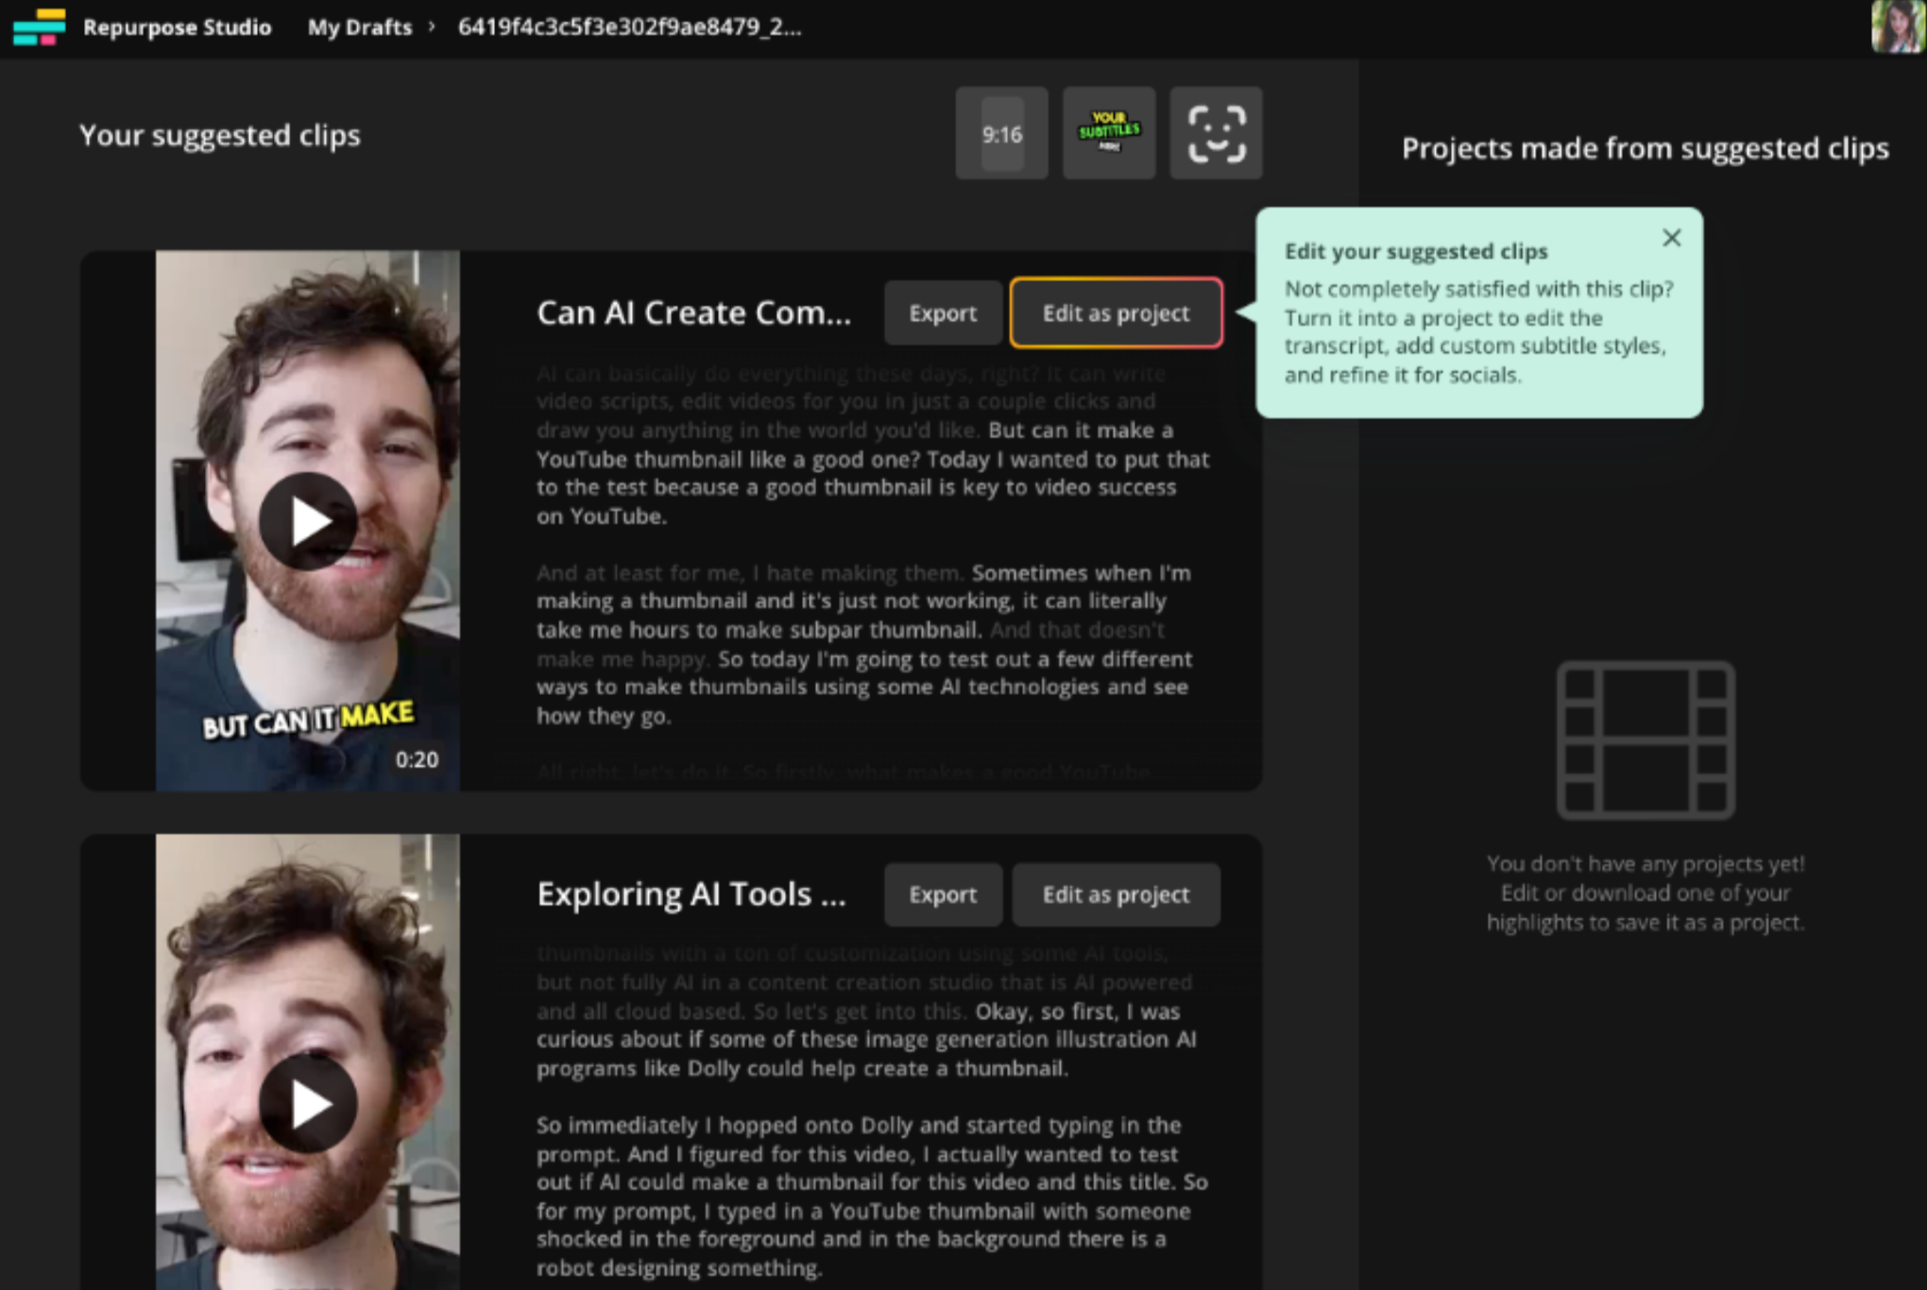Export the 'Exploring AI Tools' clip
Screen dimensions: 1927x1290
(942, 895)
